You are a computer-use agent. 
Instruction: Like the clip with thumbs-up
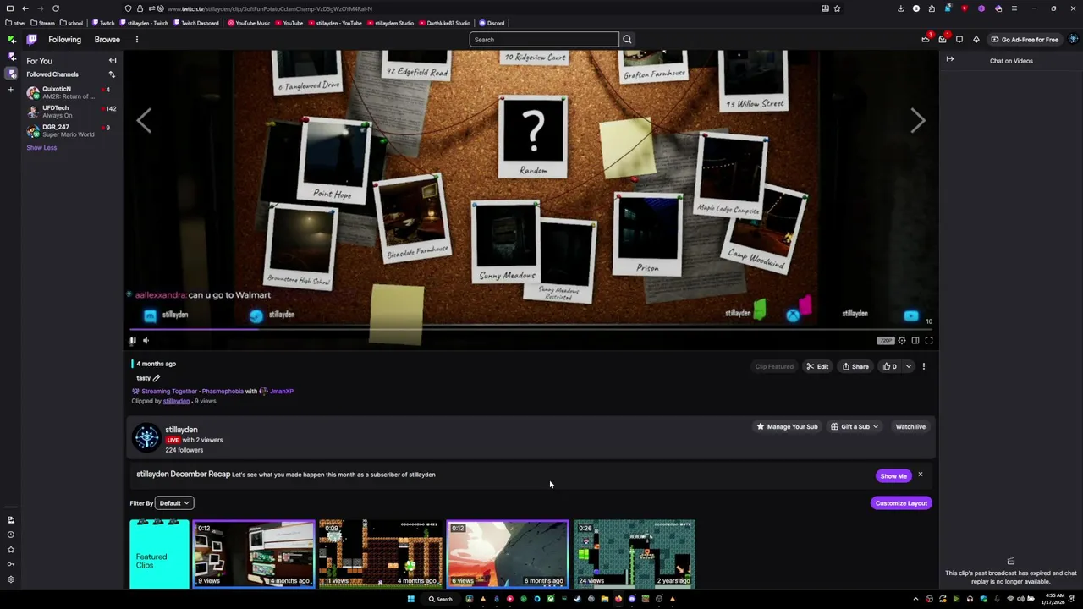[x=890, y=366]
